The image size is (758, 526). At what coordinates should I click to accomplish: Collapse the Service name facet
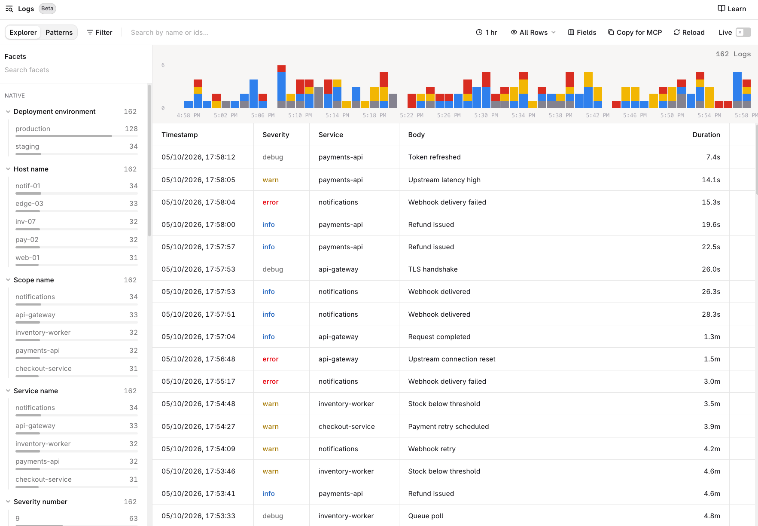(x=8, y=391)
